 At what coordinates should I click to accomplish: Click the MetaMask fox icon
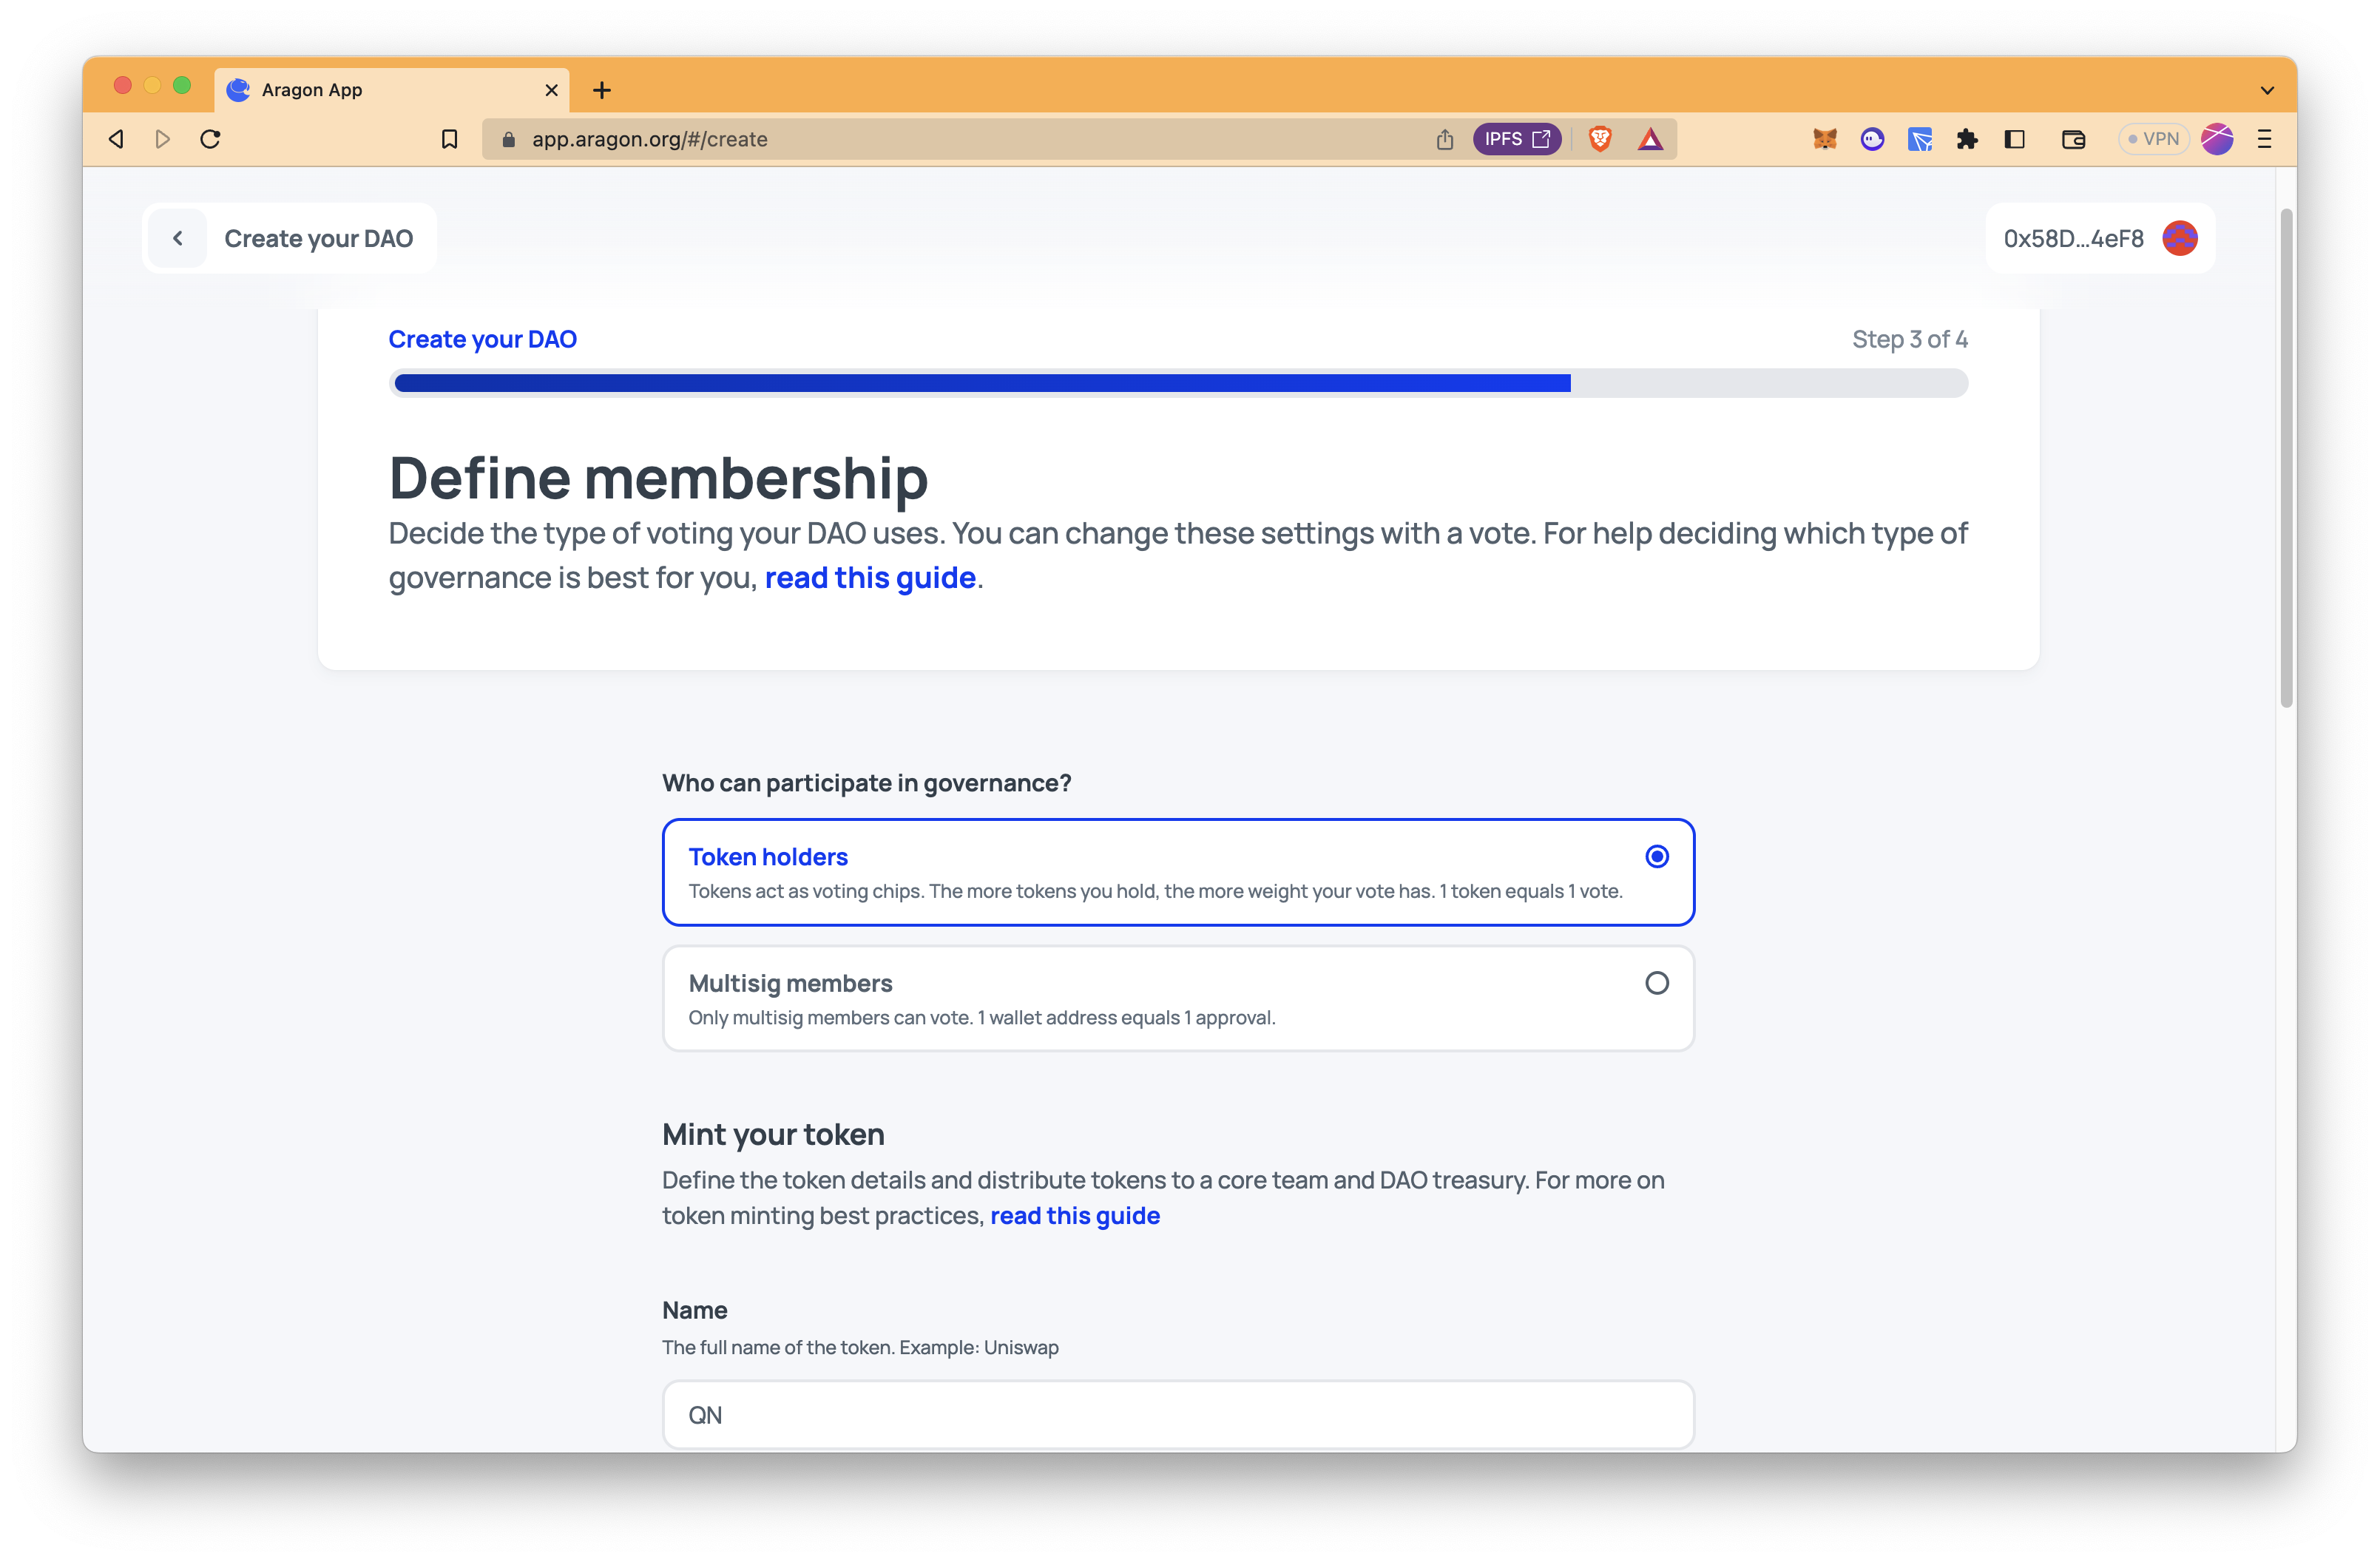click(x=1824, y=138)
